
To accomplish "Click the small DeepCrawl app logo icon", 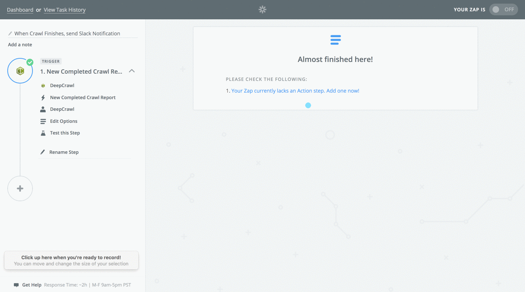I will 43,86.
